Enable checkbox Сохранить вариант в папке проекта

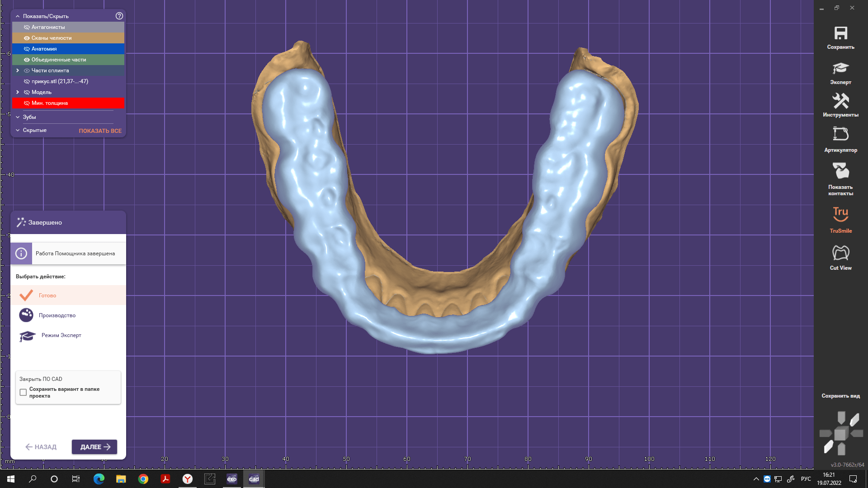(23, 392)
